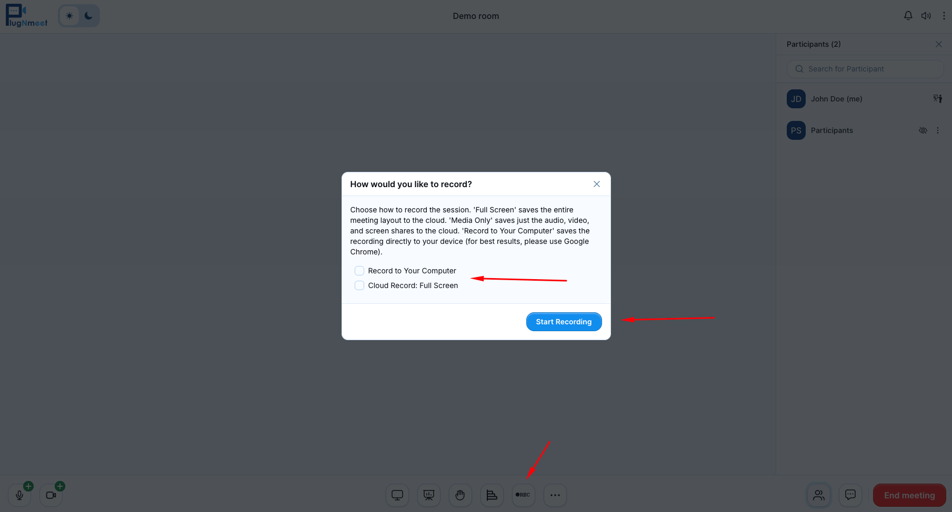The image size is (952, 512).
Task: Click the Search for Participant field
Action: pos(865,69)
